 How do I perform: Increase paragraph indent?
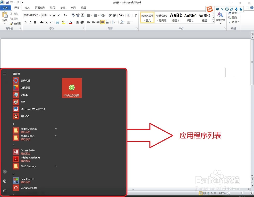[115, 15]
